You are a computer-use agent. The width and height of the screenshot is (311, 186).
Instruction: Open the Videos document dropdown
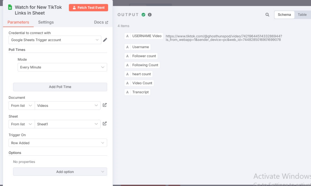coord(67,105)
